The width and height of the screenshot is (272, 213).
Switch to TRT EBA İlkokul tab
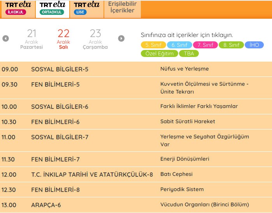pyautogui.click(x=18, y=9)
